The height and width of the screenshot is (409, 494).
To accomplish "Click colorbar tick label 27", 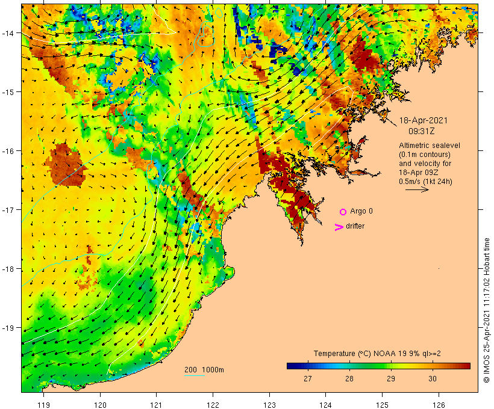I will 308,378.
